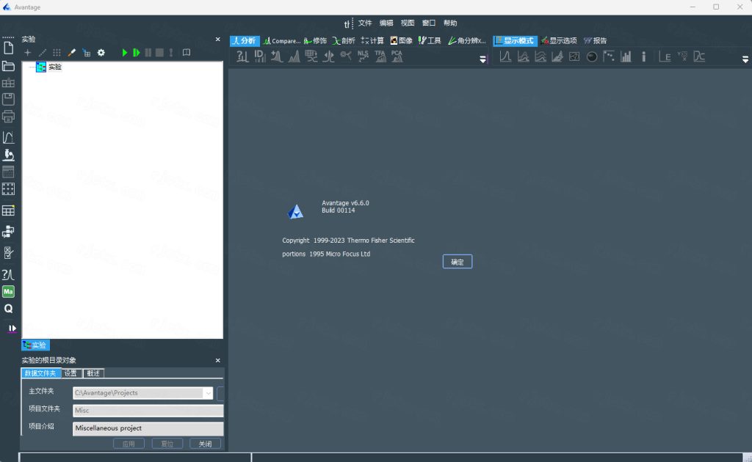The height and width of the screenshot is (462, 752).
Task: Switch to the 工具 toolbar tab
Action: pyautogui.click(x=430, y=40)
